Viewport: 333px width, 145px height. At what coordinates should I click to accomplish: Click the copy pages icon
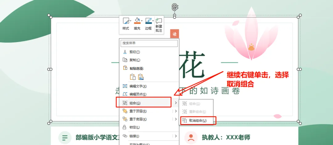(x=125, y=60)
